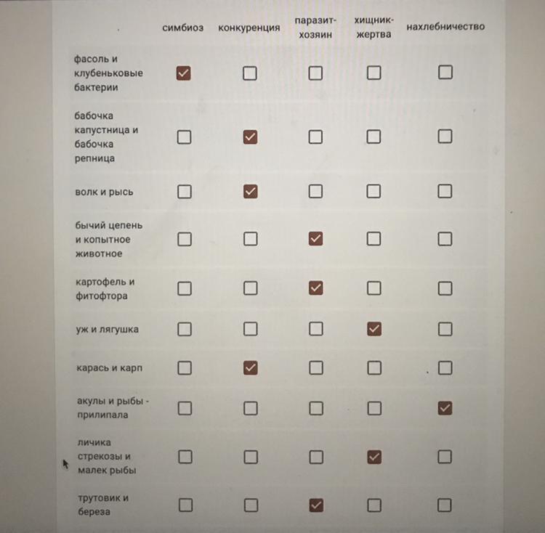Check конкуренция for фасоль и клубеньковые бактерии
Viewport: 545px width, 533px height.
(x=250, y=73)
